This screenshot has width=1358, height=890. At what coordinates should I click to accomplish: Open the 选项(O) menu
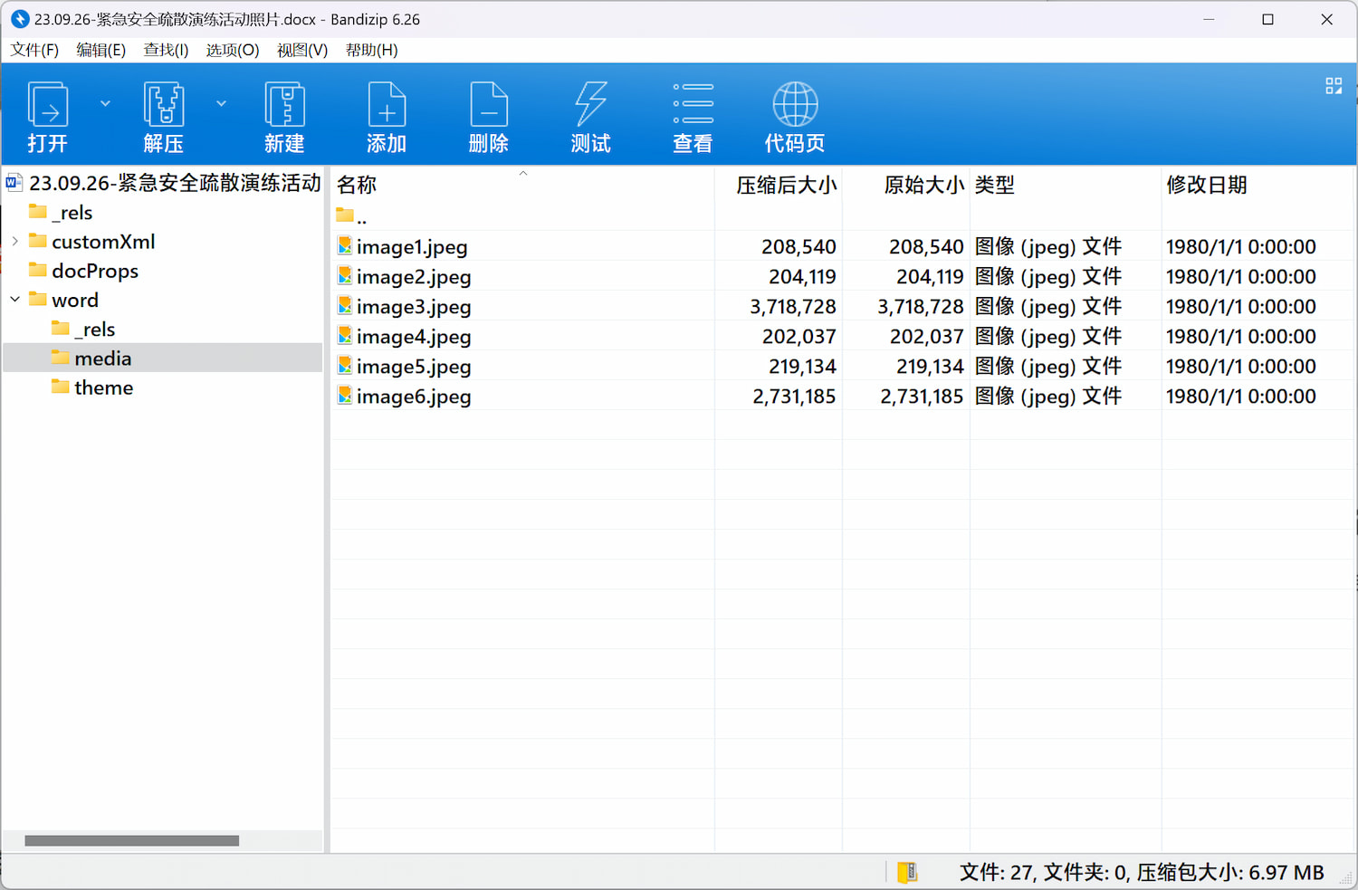pyautogui.click(x=233, y=50)
